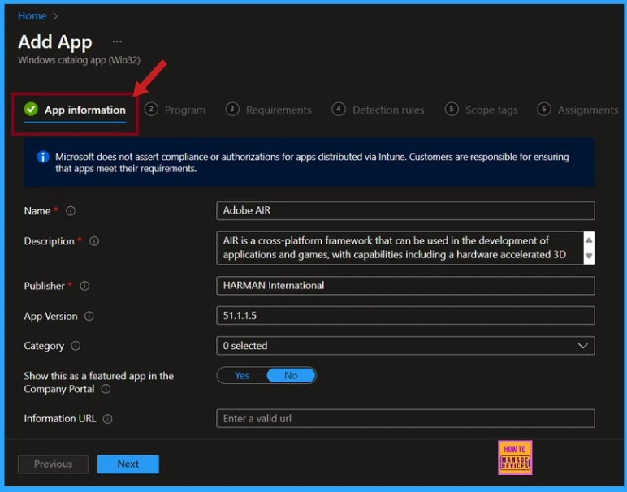The image size is (627, 492).
Task: Click the blue info icon in the banner
Action: click(43, 157)
